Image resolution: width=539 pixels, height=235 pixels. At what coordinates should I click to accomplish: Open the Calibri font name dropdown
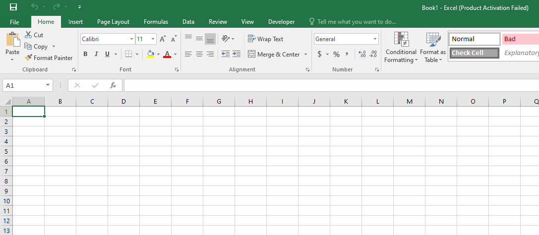[131, 39]
